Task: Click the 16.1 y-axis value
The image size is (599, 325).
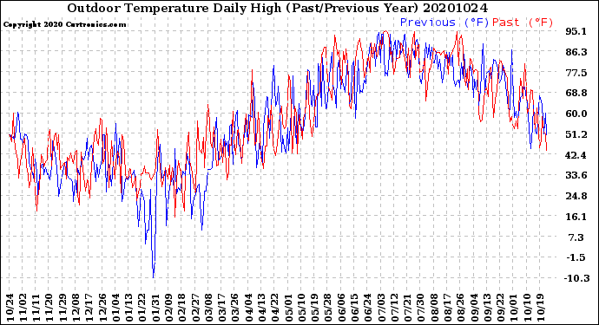Action: pos(576,217)
